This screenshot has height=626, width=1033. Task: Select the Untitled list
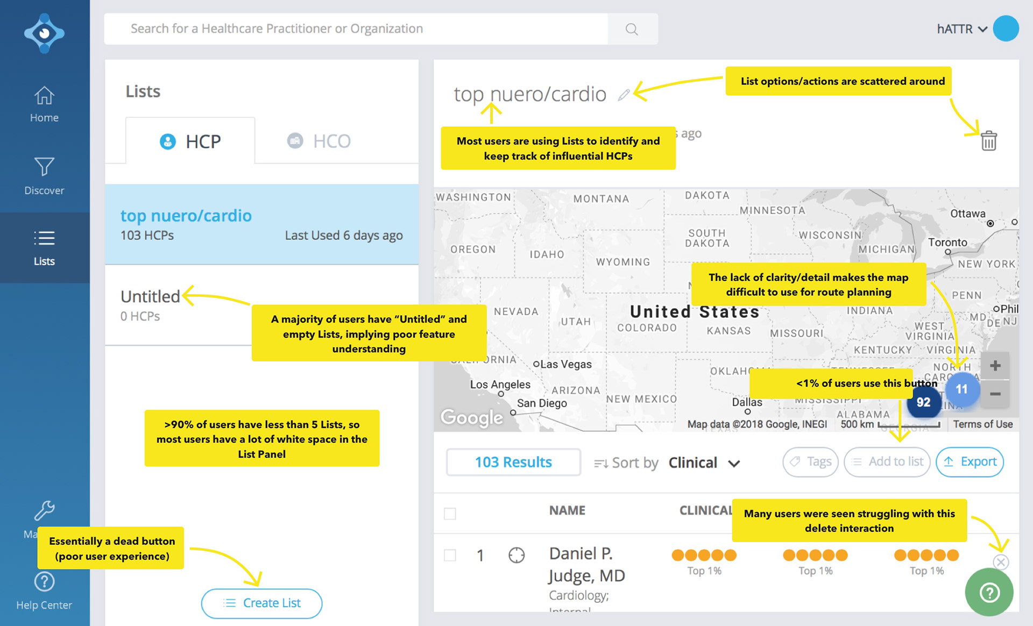(x=261, y=305)
